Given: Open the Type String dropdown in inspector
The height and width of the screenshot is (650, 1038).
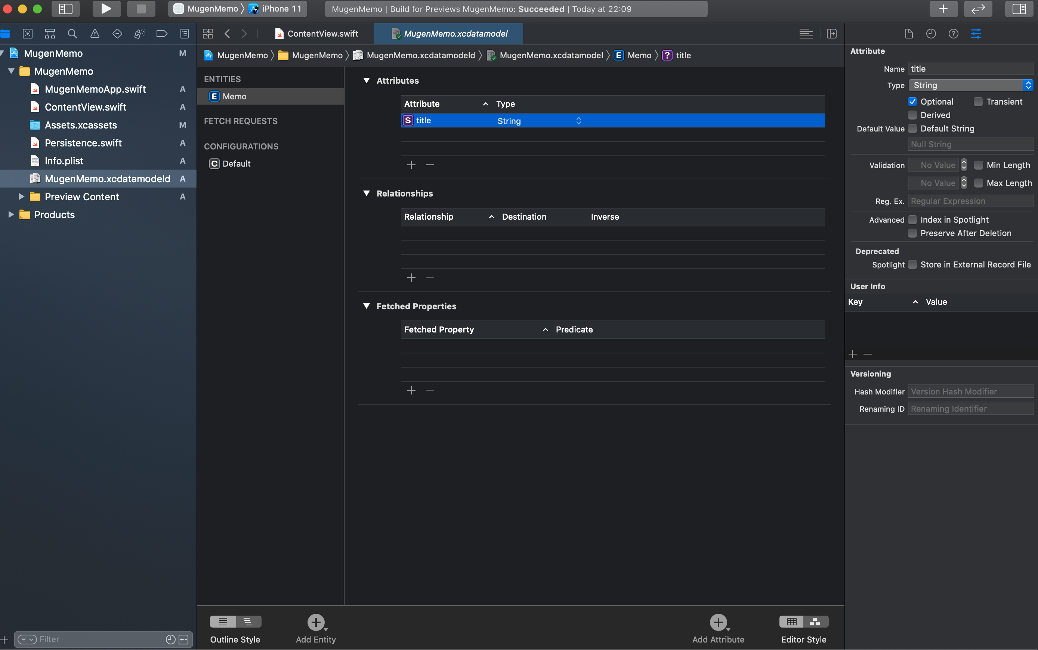Looking at the screenshot, I should click(x=971, y=85).
